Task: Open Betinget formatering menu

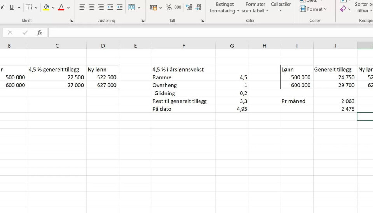Action: point(225,7)
